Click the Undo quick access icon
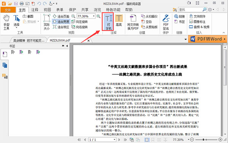 click(39, 3)
